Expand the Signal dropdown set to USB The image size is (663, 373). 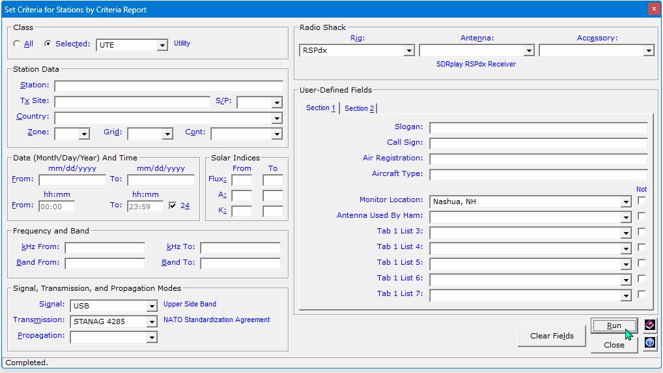coord(152,306)
